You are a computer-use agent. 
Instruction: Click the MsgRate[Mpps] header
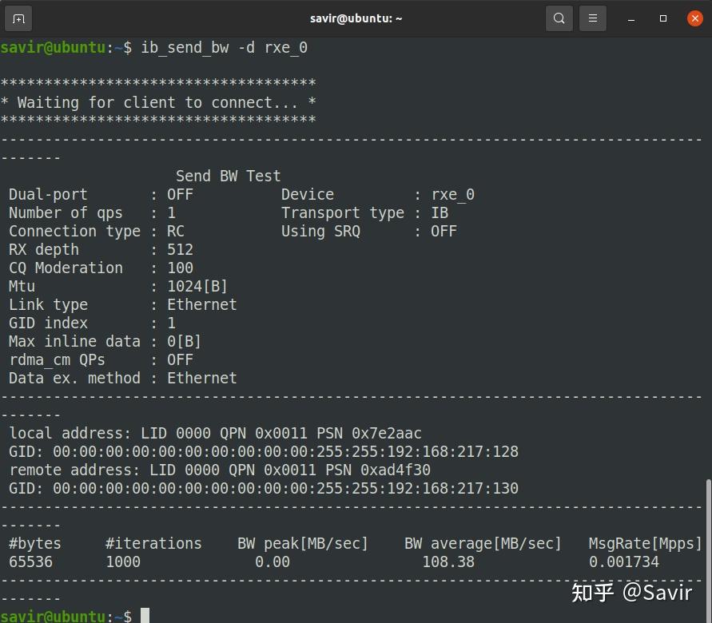click(645, 544)
